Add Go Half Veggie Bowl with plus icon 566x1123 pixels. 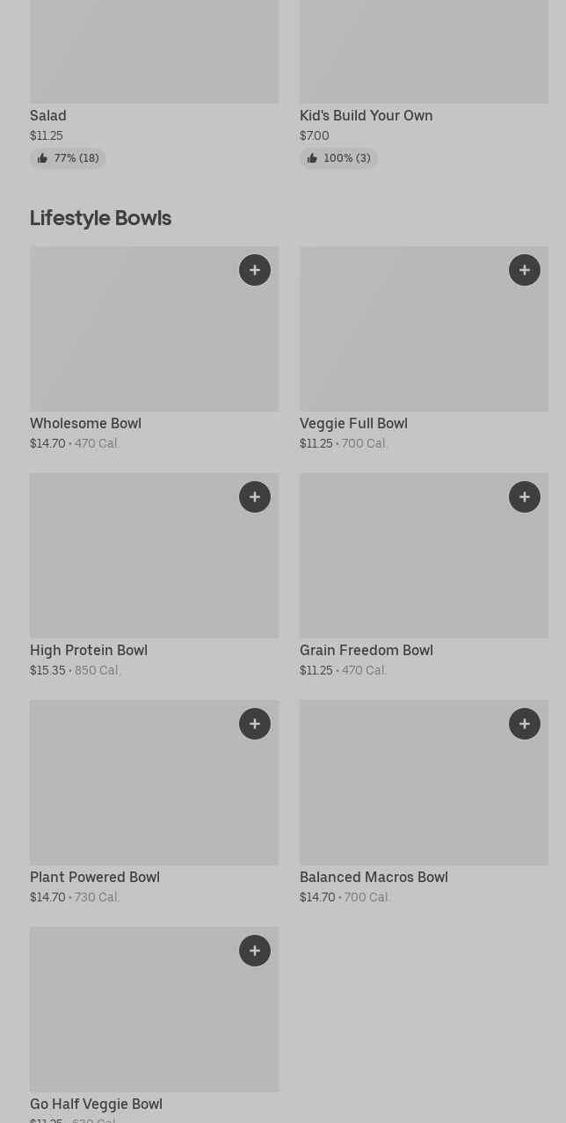[x=255, y=951]
